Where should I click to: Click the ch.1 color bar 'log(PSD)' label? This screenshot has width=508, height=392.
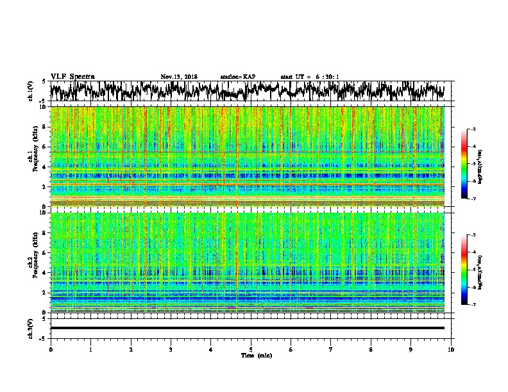coord(480,167)
